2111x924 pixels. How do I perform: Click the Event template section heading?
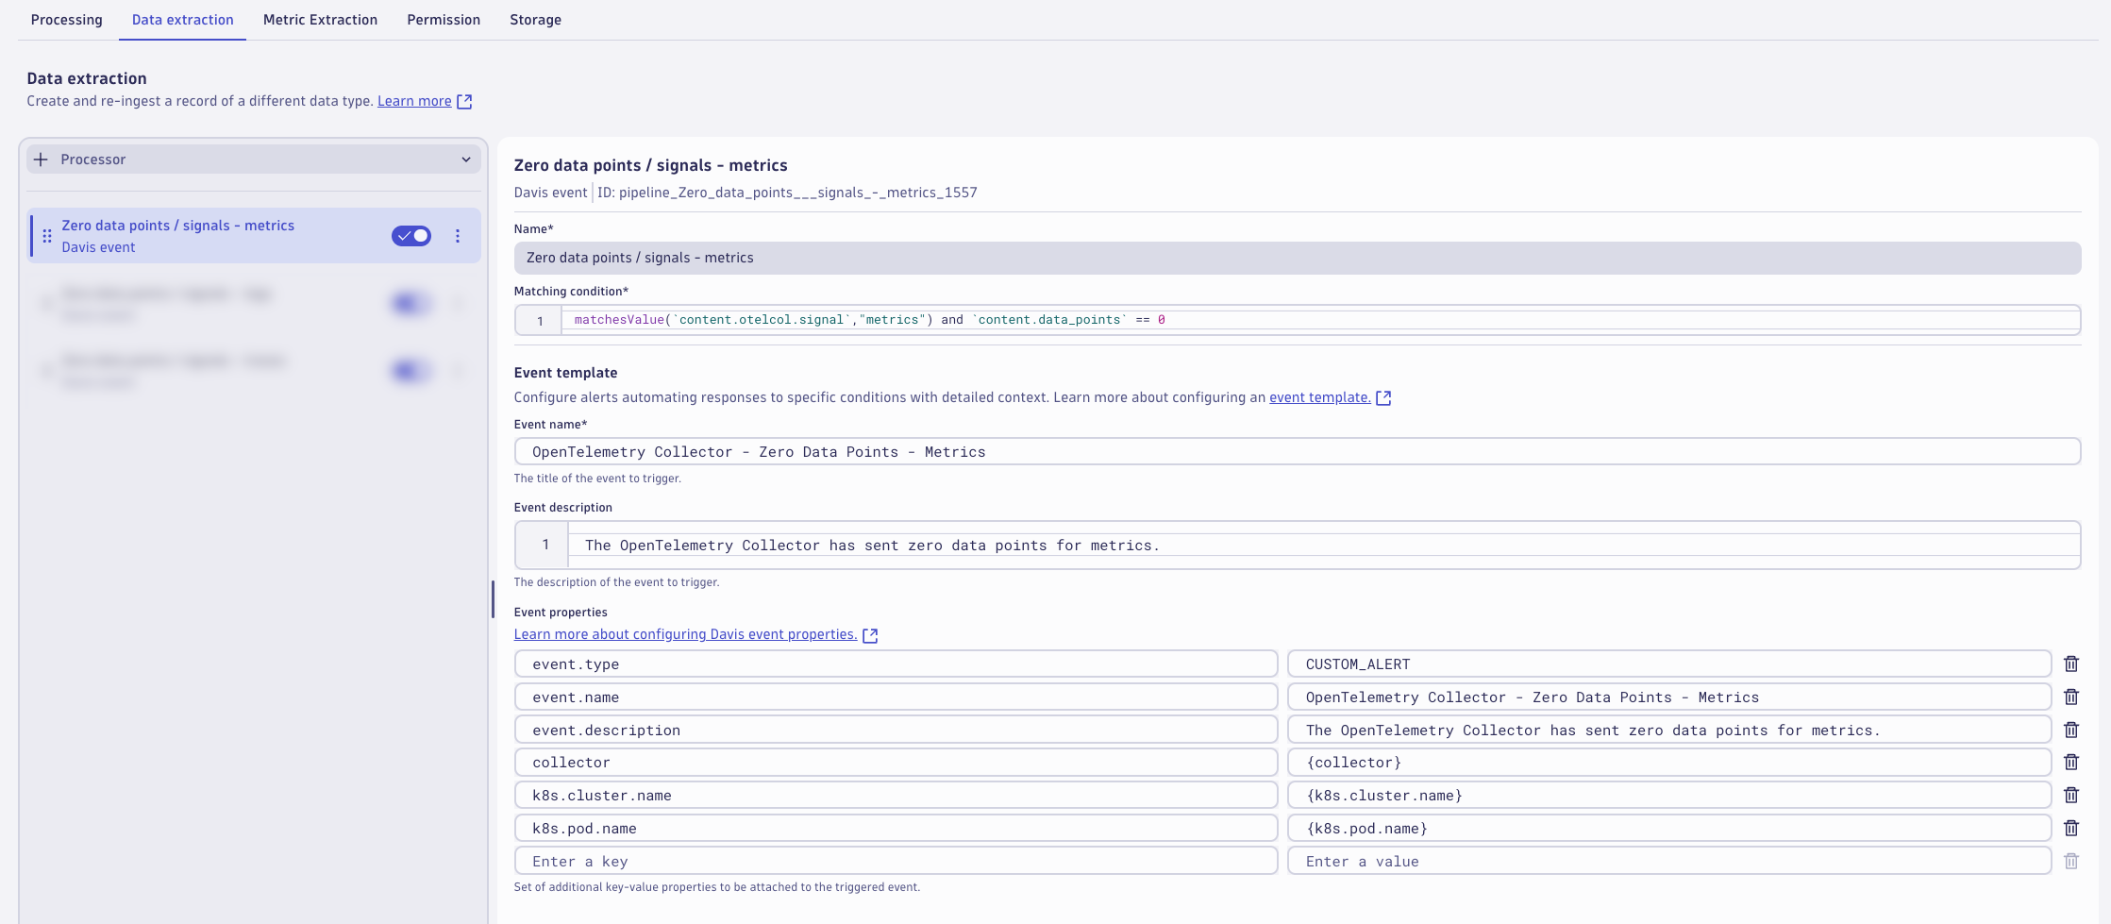coord(565,373)
